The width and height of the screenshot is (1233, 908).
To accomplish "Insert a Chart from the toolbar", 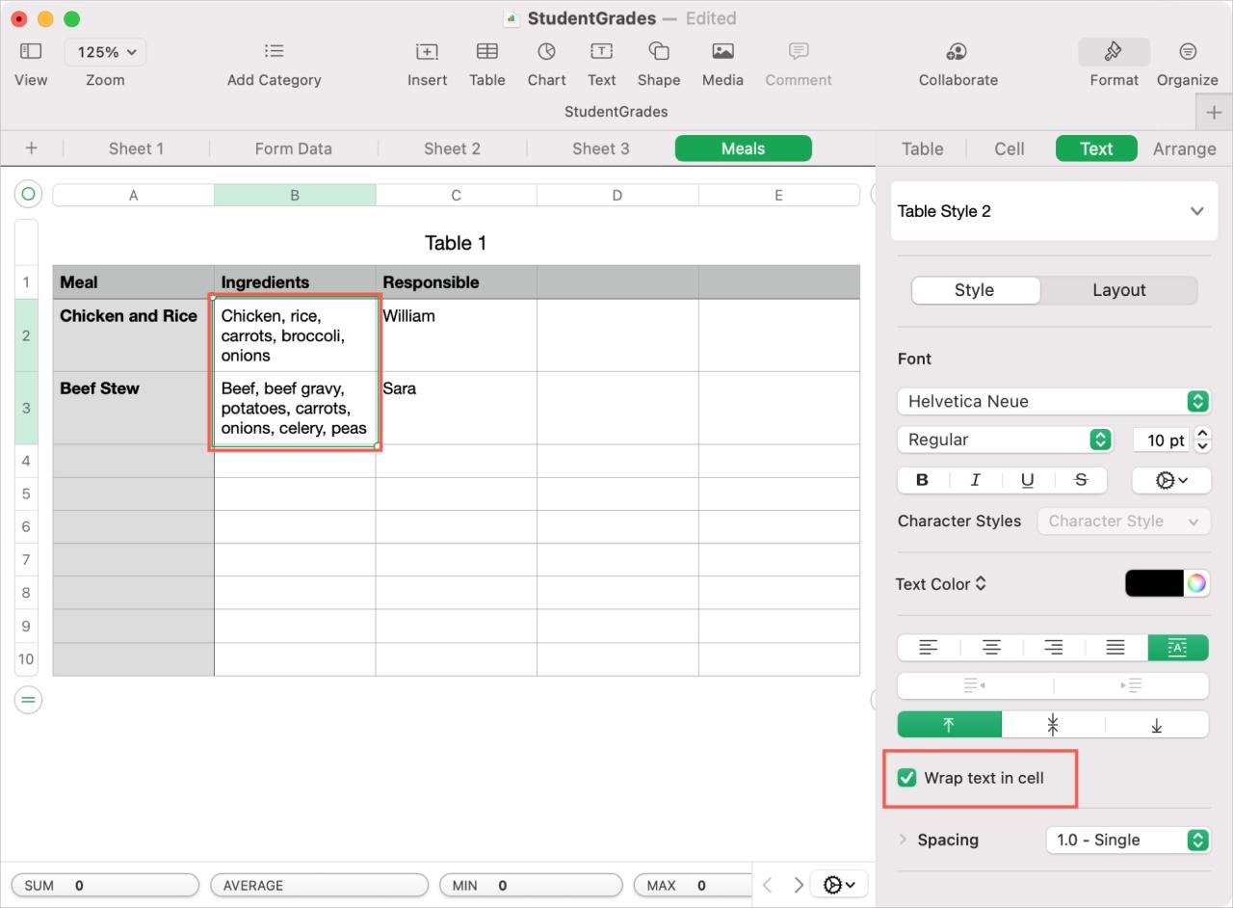I will point(546,51).
